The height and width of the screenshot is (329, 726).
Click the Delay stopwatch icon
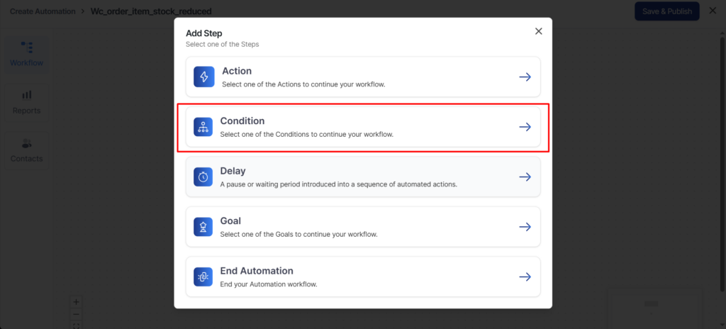coord(204,177)
